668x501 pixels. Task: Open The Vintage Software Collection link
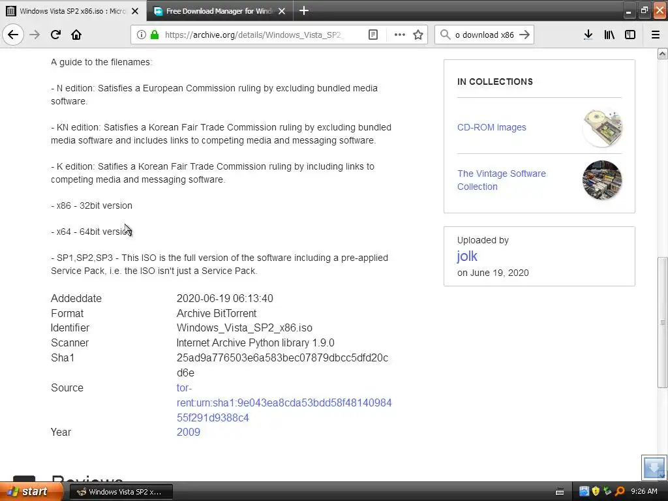[x=502, y=180]
